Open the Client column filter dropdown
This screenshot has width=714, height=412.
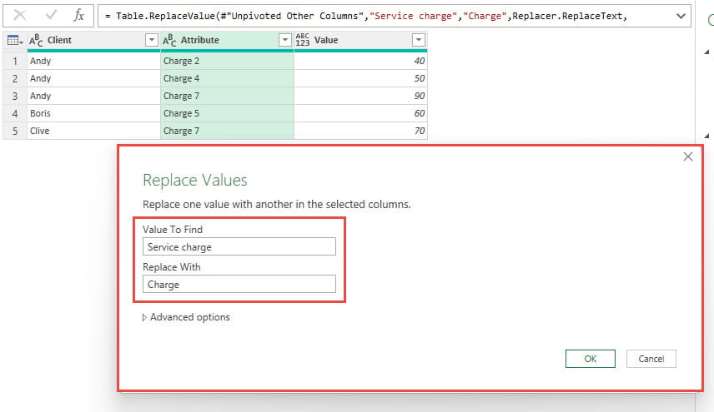151,40
